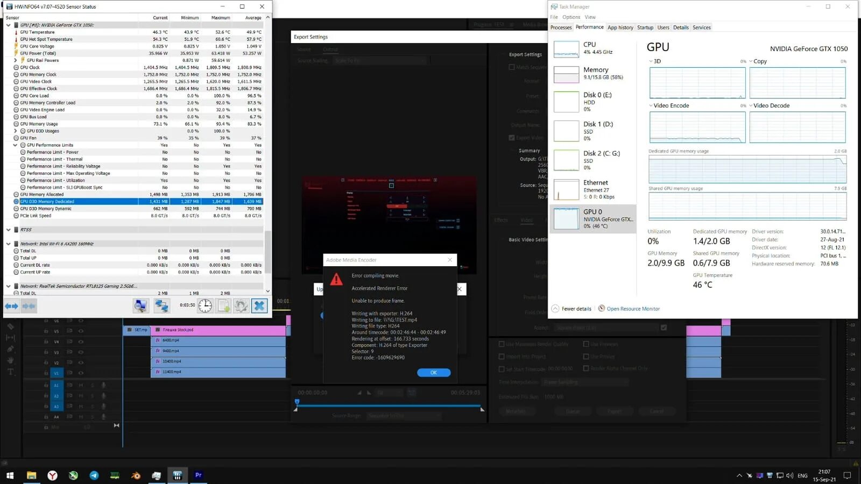Open Task Manager File menu
The height and width of the screenshot is (484, 861).
coord(554,17)
